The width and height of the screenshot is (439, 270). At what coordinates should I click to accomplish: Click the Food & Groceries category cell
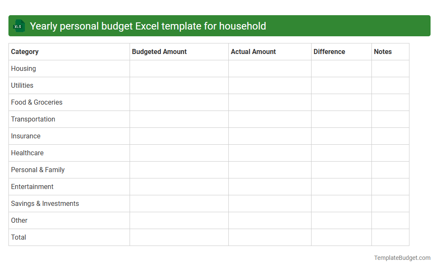(36, 102)
